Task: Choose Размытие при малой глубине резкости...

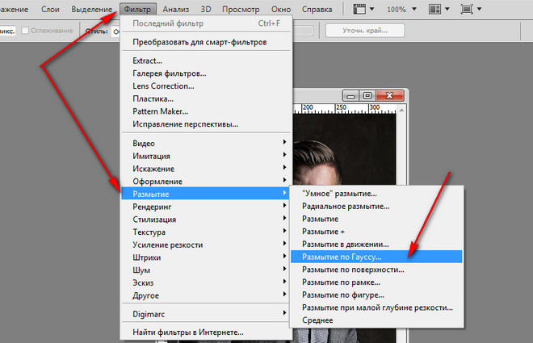Action: 376,307
